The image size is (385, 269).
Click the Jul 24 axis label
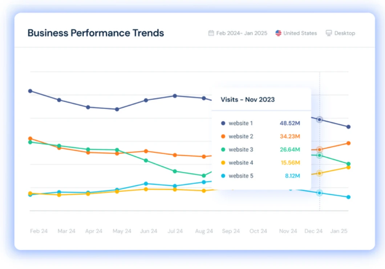pyautogui.click(x=175, y=231)
